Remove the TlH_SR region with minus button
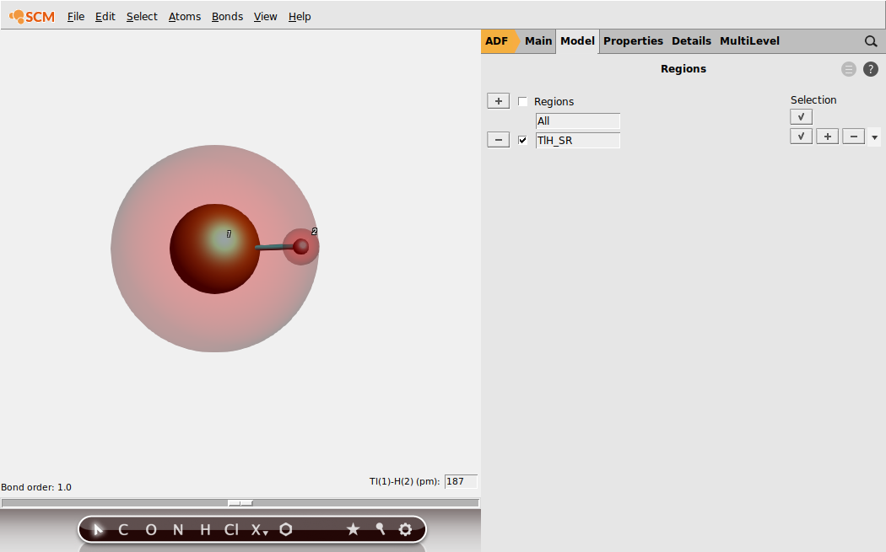 pos(498,139)
